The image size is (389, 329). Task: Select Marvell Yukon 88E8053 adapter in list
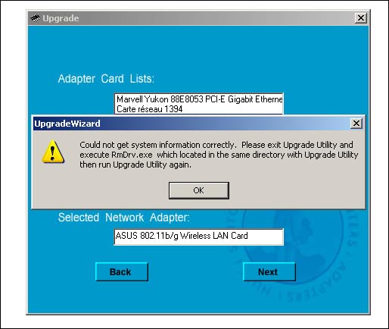tap(199, 99)
